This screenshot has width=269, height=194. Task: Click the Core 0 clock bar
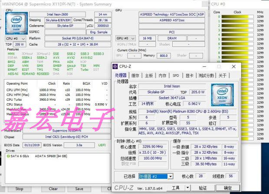pyautogui.click(x=237, y=16)
